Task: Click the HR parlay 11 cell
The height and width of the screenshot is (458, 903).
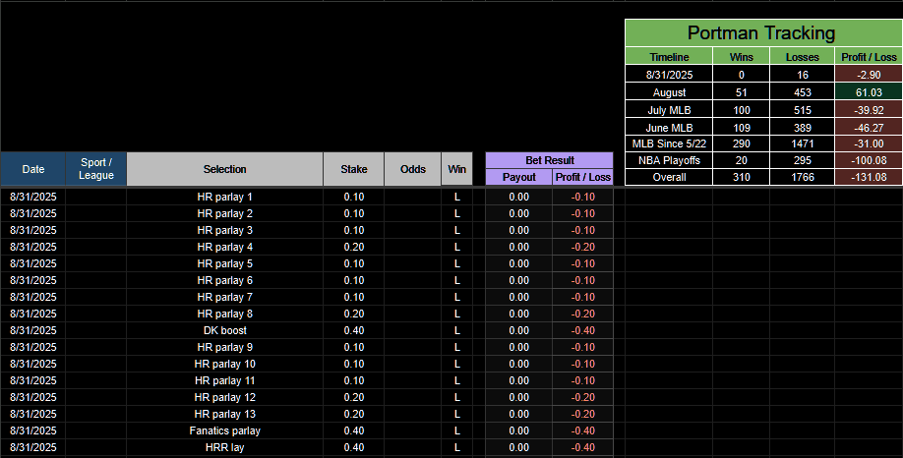Action: point(224,380)
